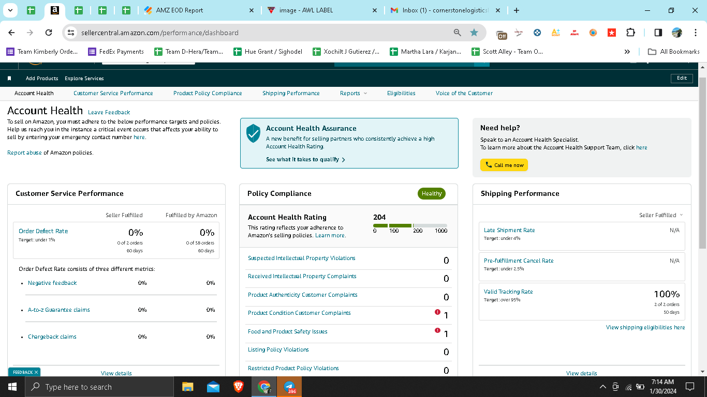Open the Chrome profile avatar
Image resolution: width=707 pixels, height=397 pixels.
point(676,33)
